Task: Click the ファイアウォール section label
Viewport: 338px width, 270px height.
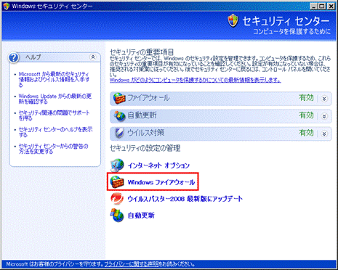Action: point(148,98)
